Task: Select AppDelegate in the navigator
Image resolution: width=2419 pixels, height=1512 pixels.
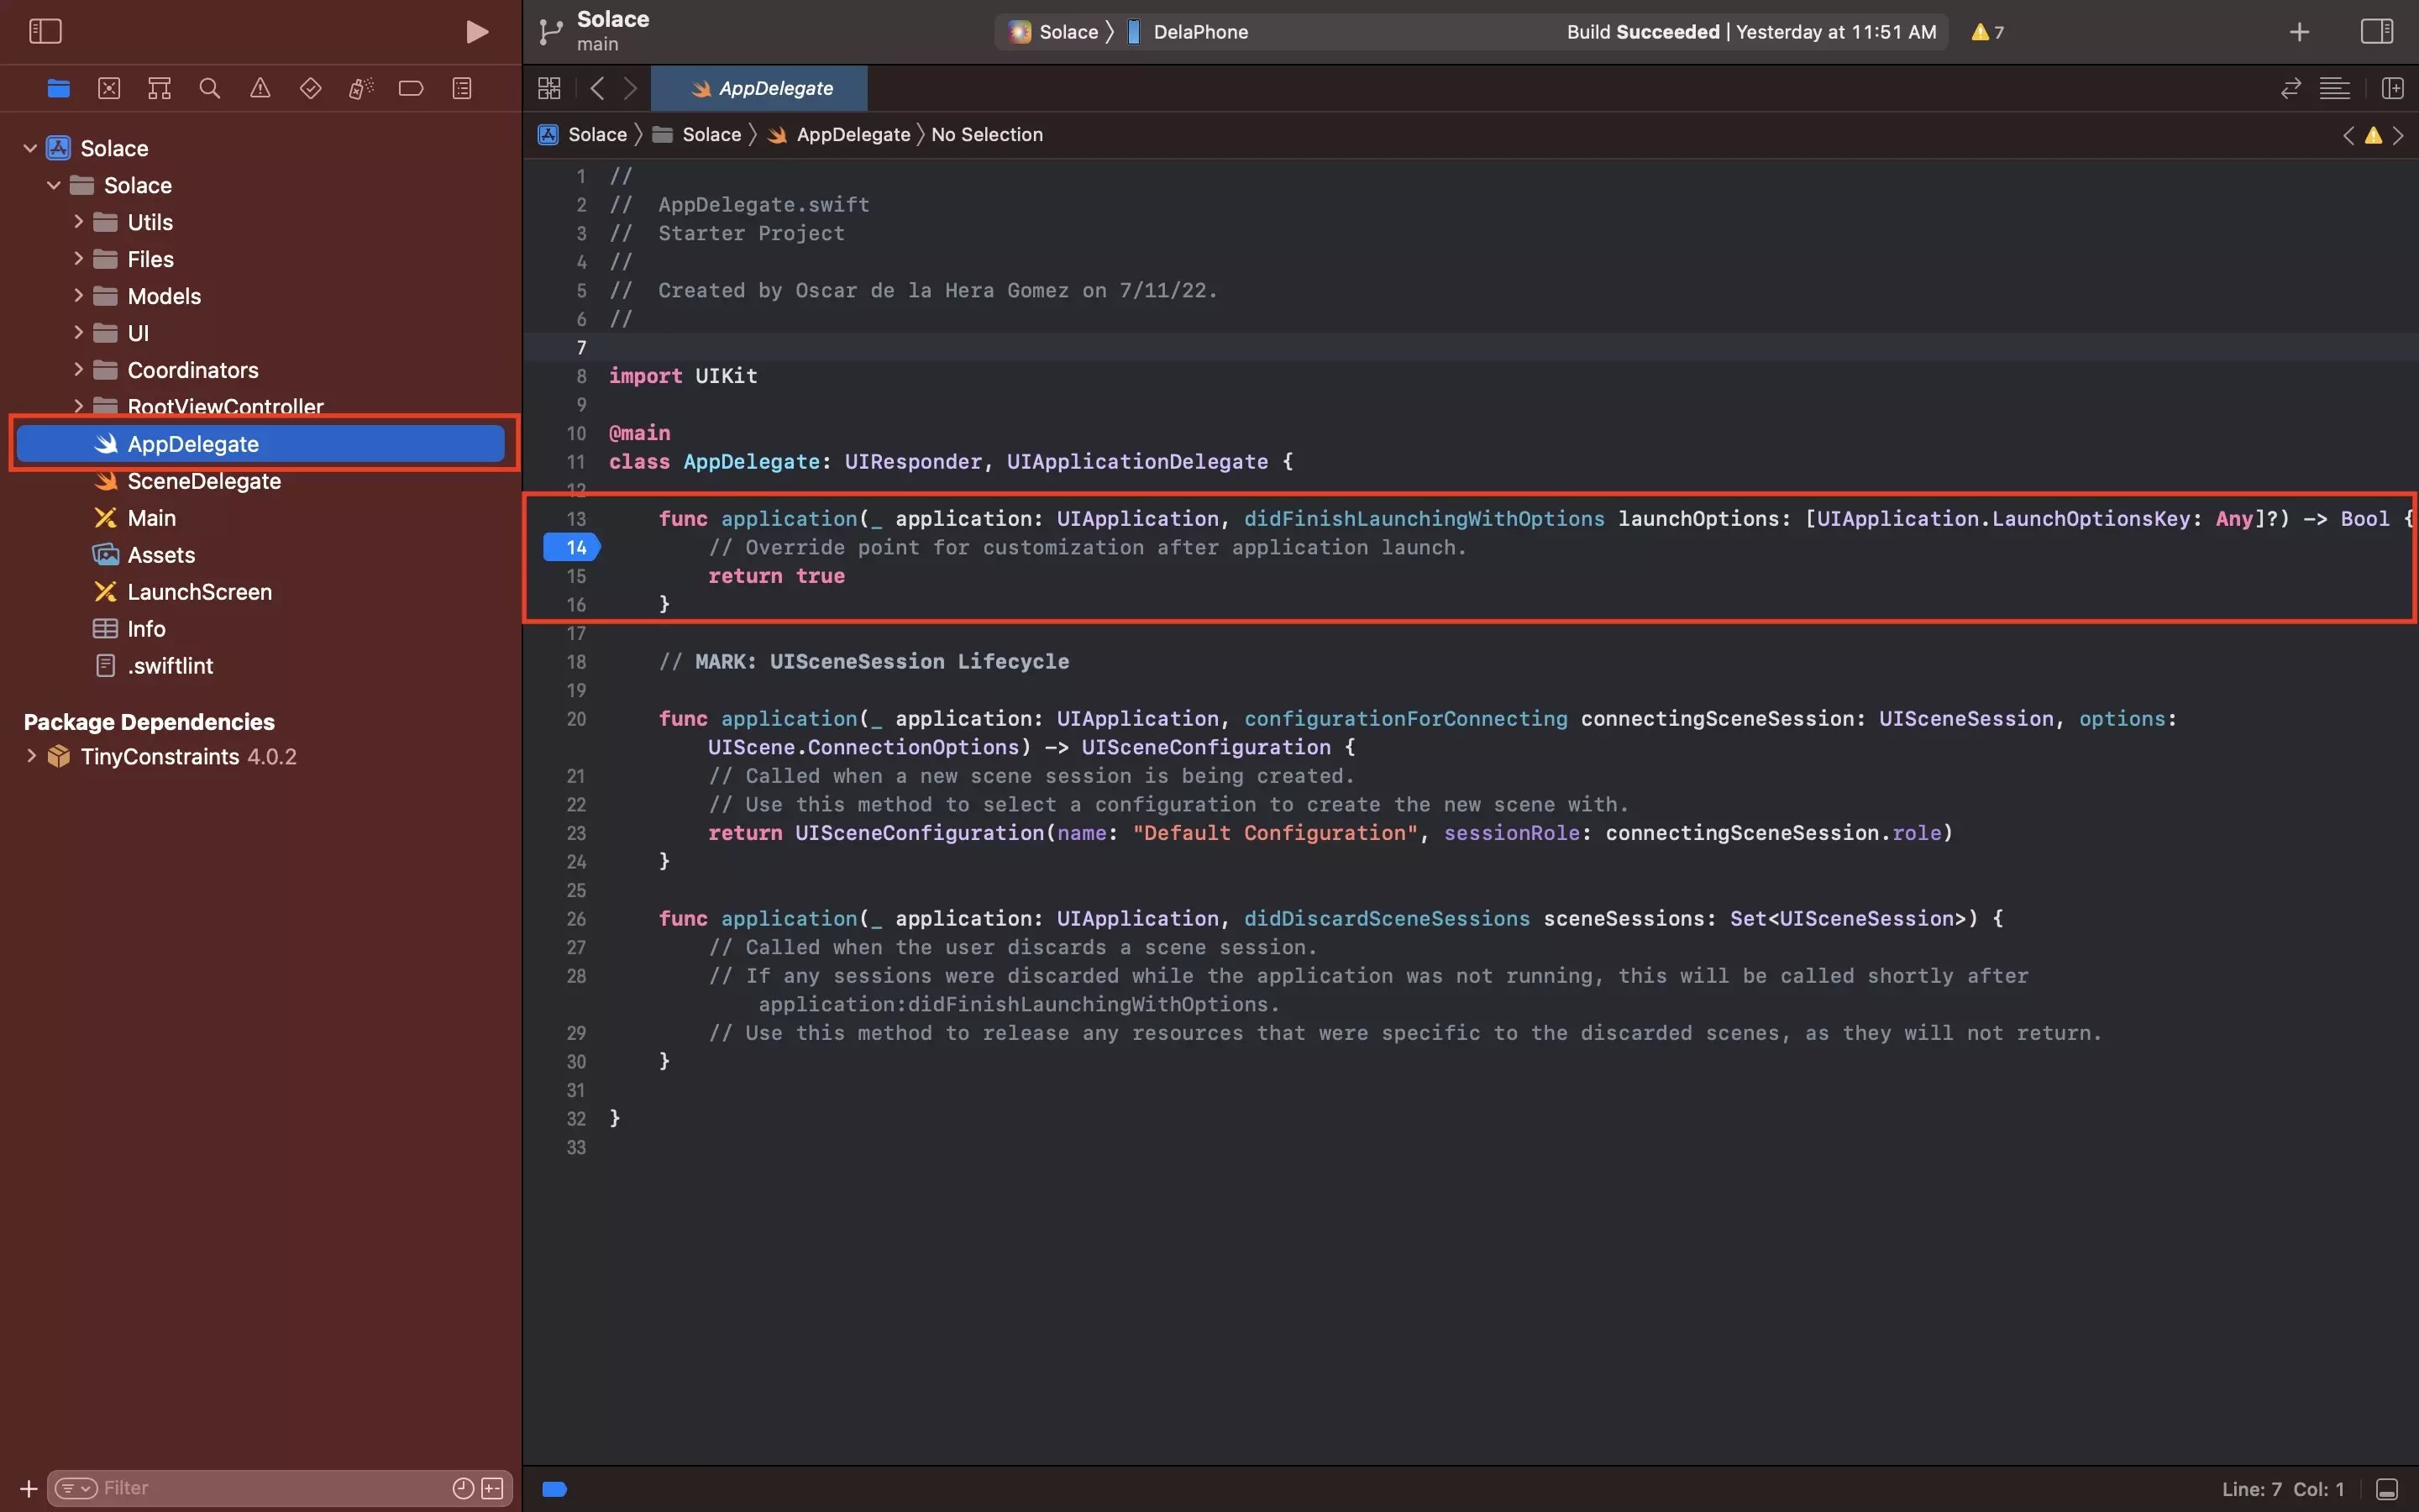Action: (261, 444)
